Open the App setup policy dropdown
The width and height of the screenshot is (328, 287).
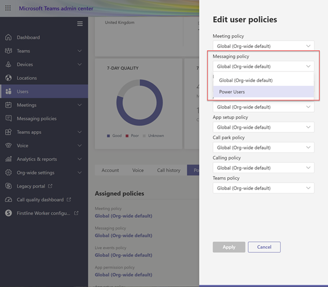263,127
